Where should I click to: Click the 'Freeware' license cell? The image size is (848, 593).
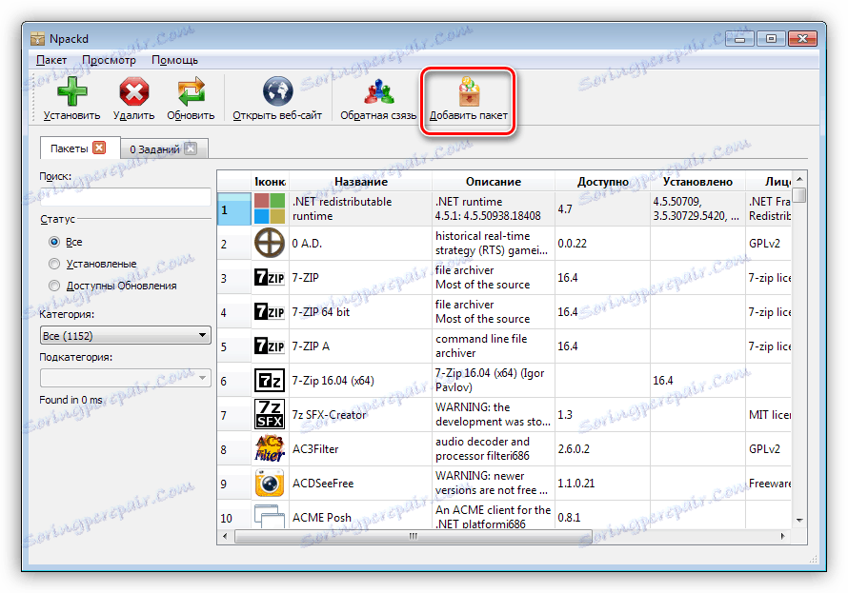coord(770,484)
